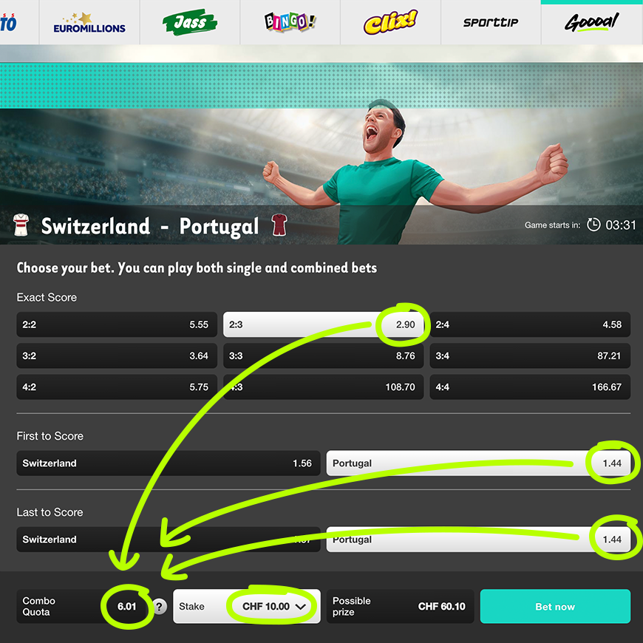Select the 2:2 exact score bet
The height and width of the screenshot is (643, 643).
point(117,324)
